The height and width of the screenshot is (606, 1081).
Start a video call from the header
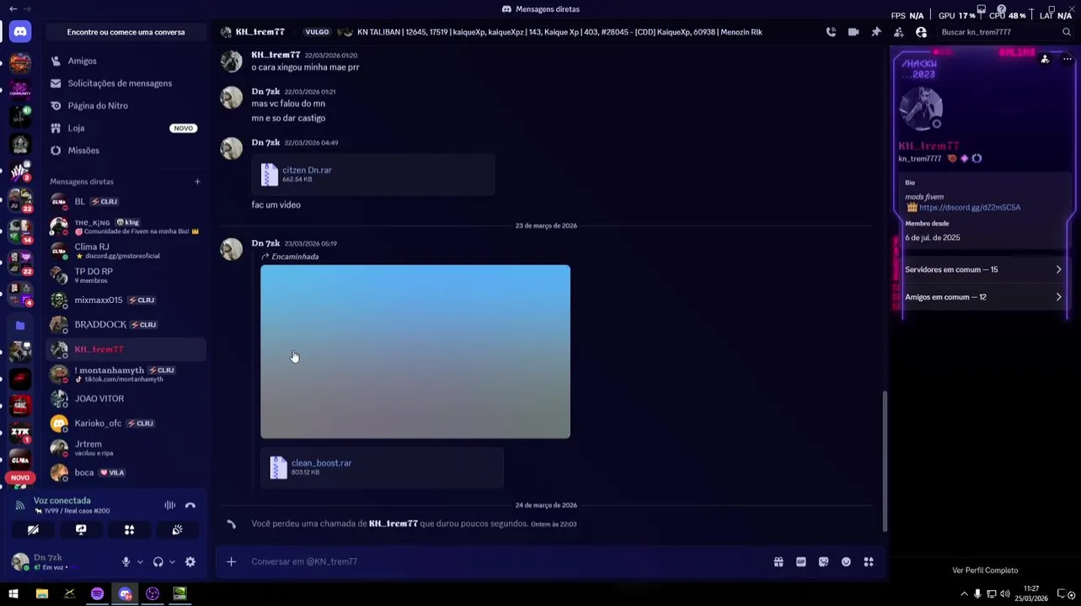[x=854, y=32]
